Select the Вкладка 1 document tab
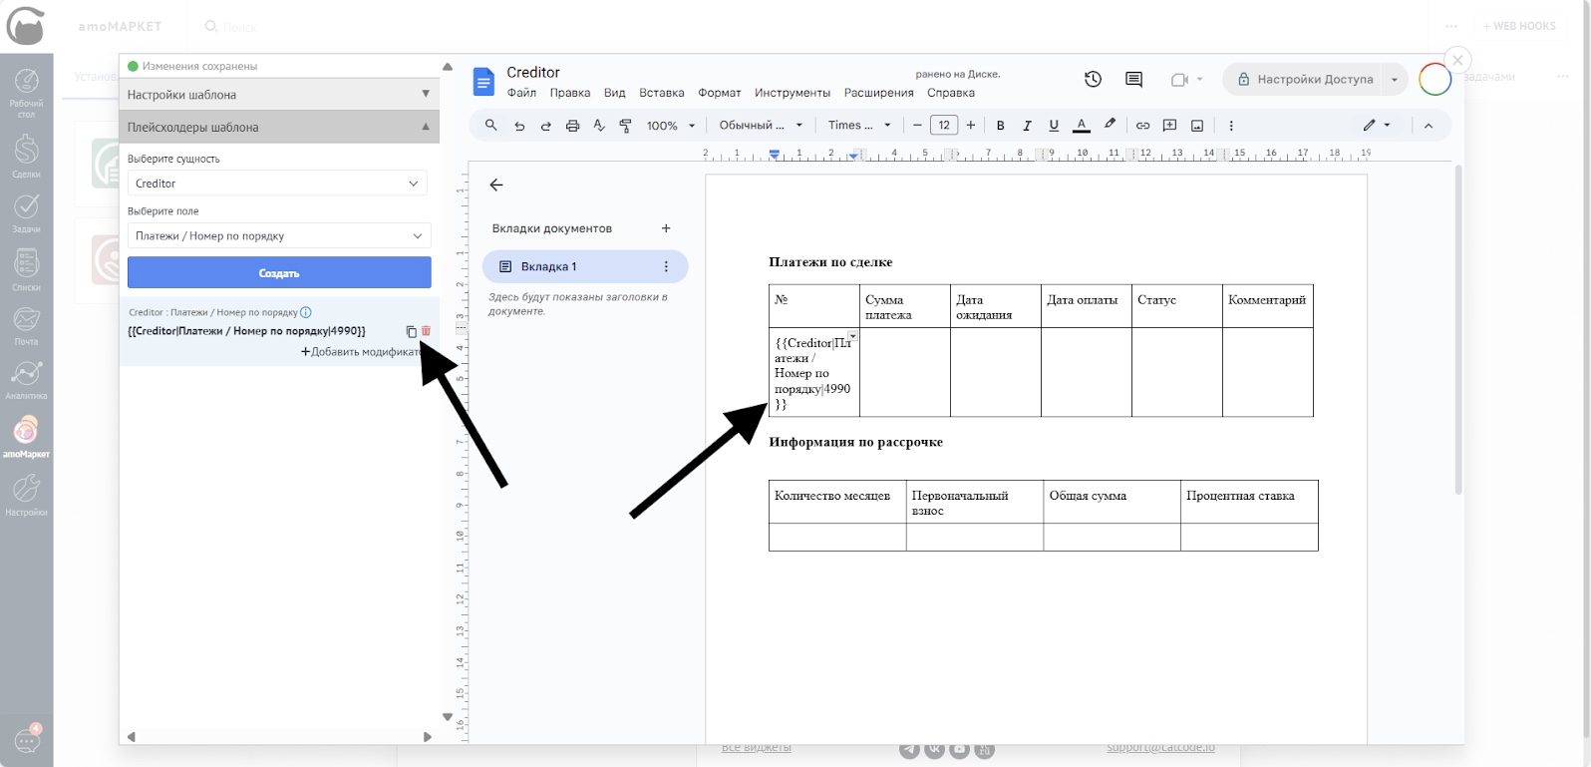The image size is (1591, 767). (585, 266)
